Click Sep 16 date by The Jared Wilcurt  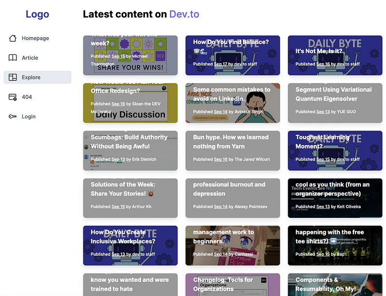[x=221, y=159]
